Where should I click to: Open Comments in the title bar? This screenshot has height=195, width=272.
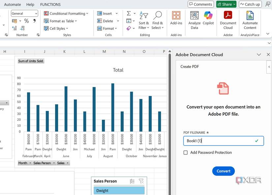point(200,4)
